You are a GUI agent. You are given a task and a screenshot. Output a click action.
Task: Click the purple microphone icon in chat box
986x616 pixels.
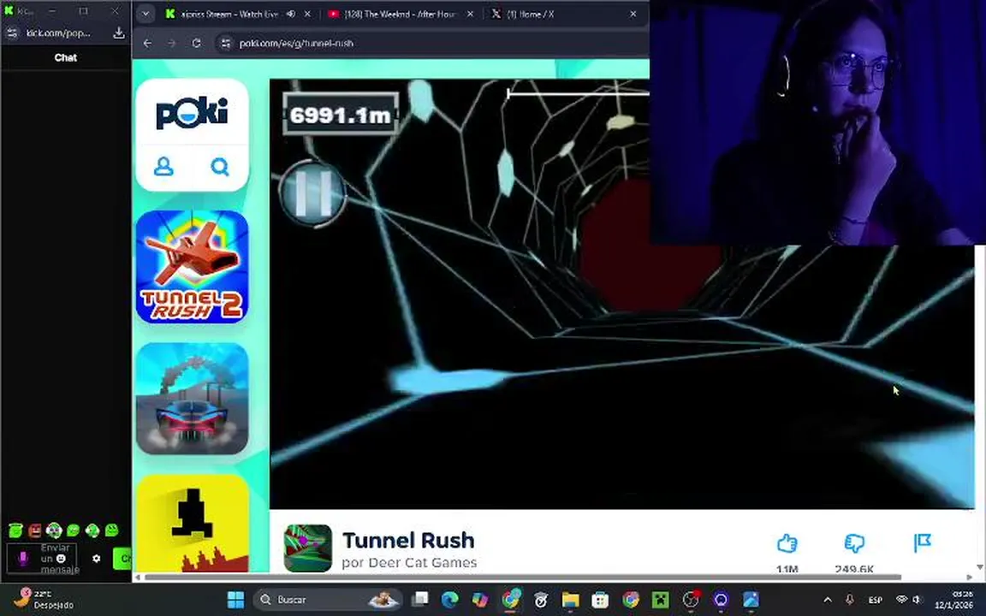click(x=23, y=558)
